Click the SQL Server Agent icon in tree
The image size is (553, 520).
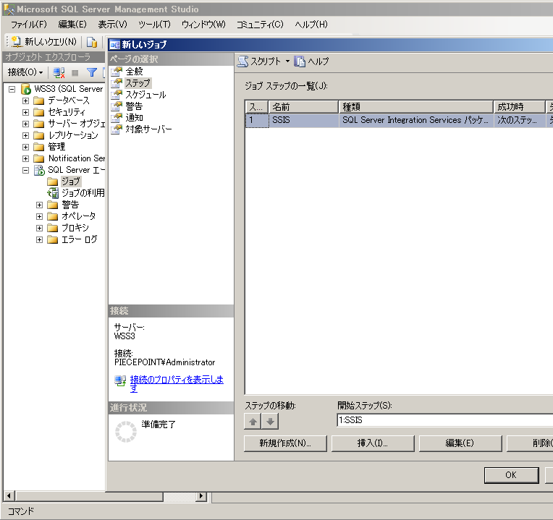pos(39,170)
